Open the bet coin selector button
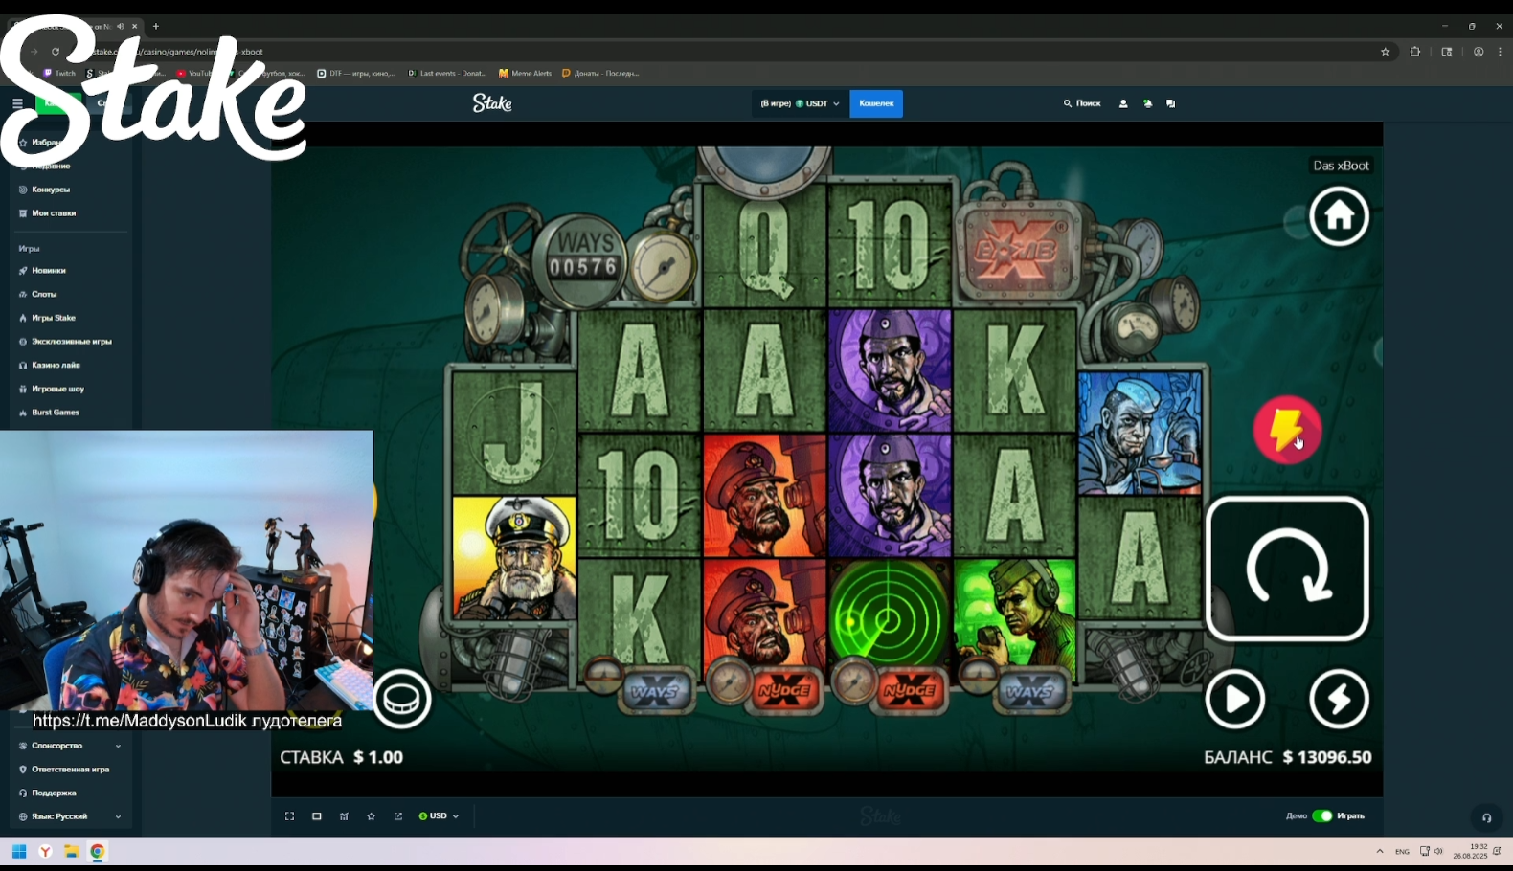Image resolution: width=1513 pixels, height=871 pixels. point(402,700)
